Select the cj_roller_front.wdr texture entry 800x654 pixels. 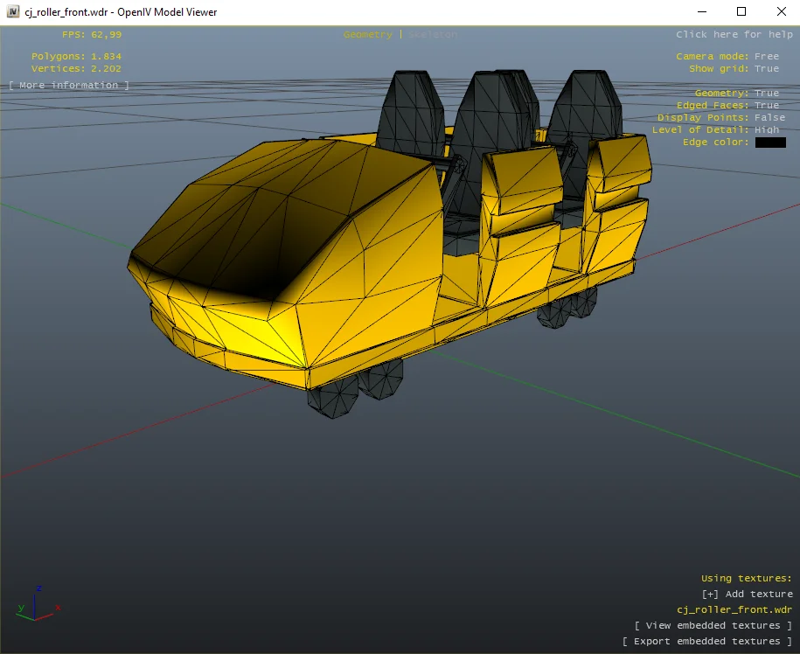(734, 609)
